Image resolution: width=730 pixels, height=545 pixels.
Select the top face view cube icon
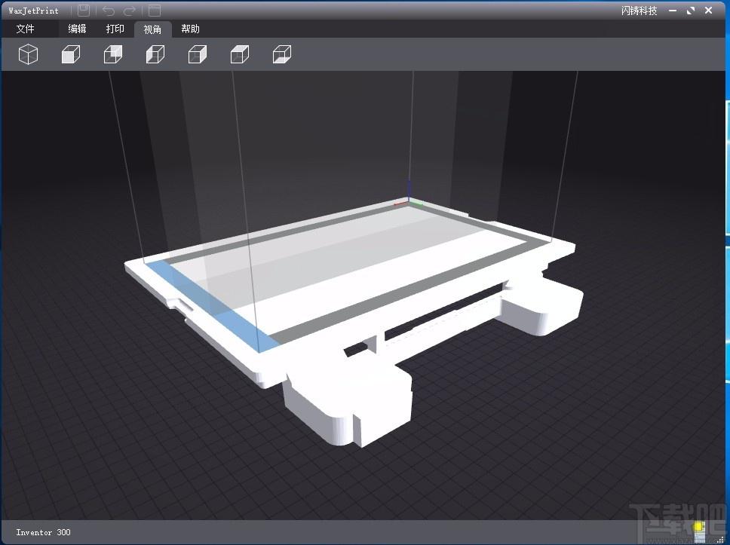[239, 54]
